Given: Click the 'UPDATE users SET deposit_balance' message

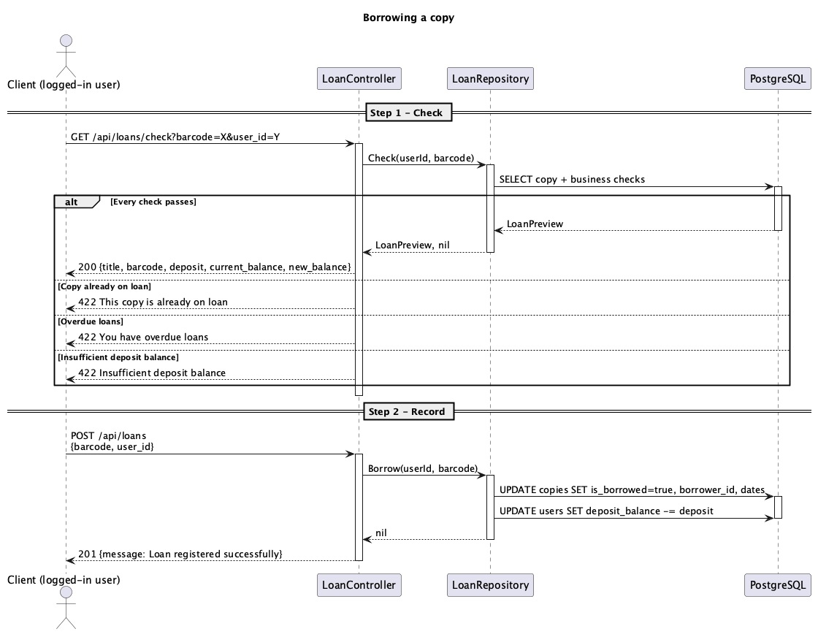Looking at the screenshot, I should [606, 511].
